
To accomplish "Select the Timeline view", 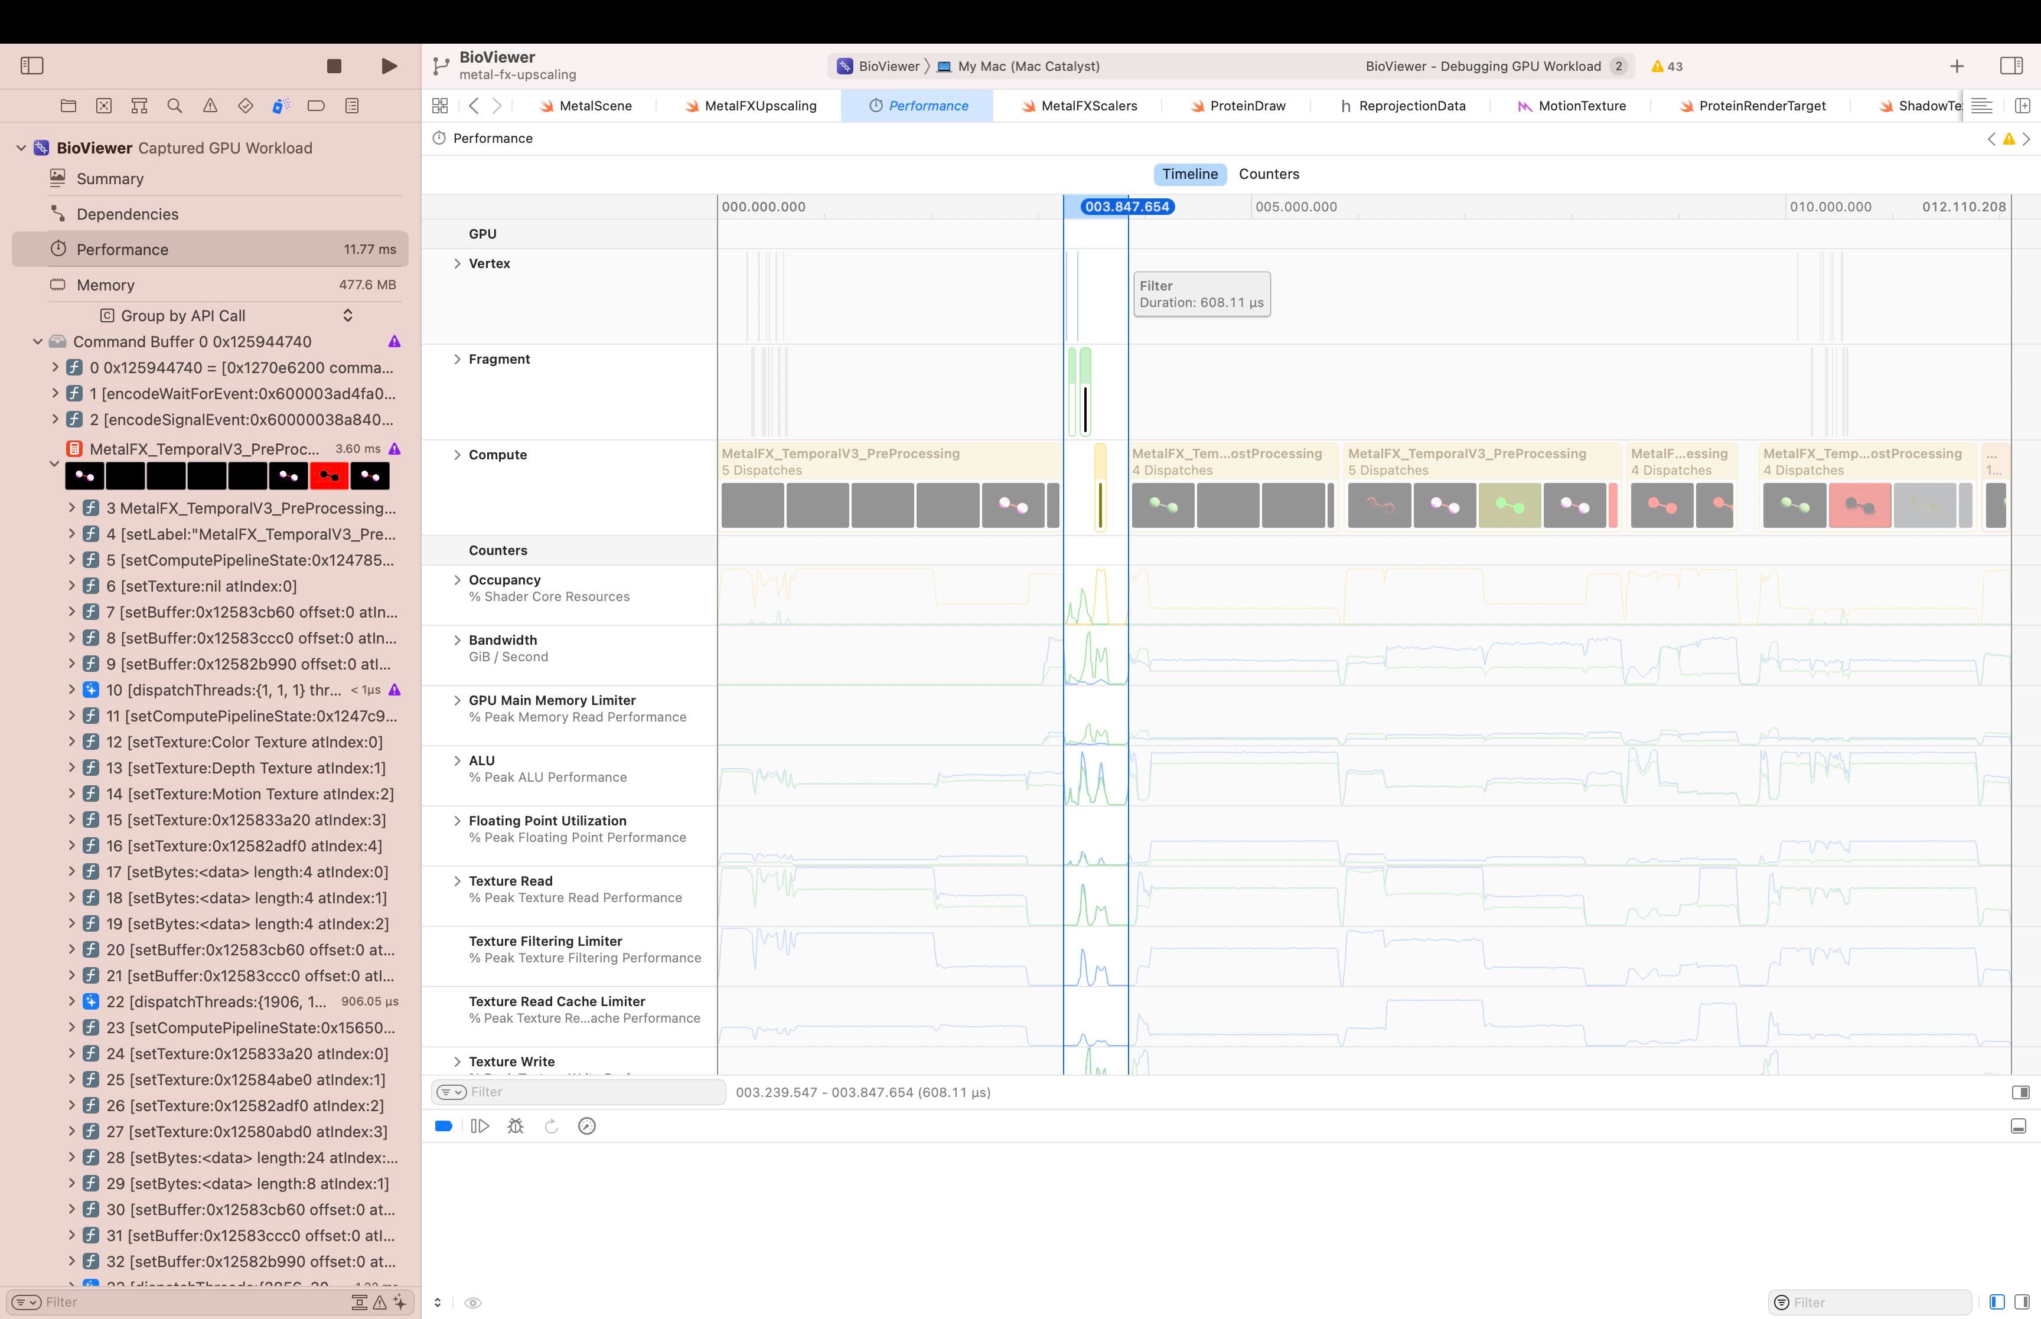I will 1189,174.
